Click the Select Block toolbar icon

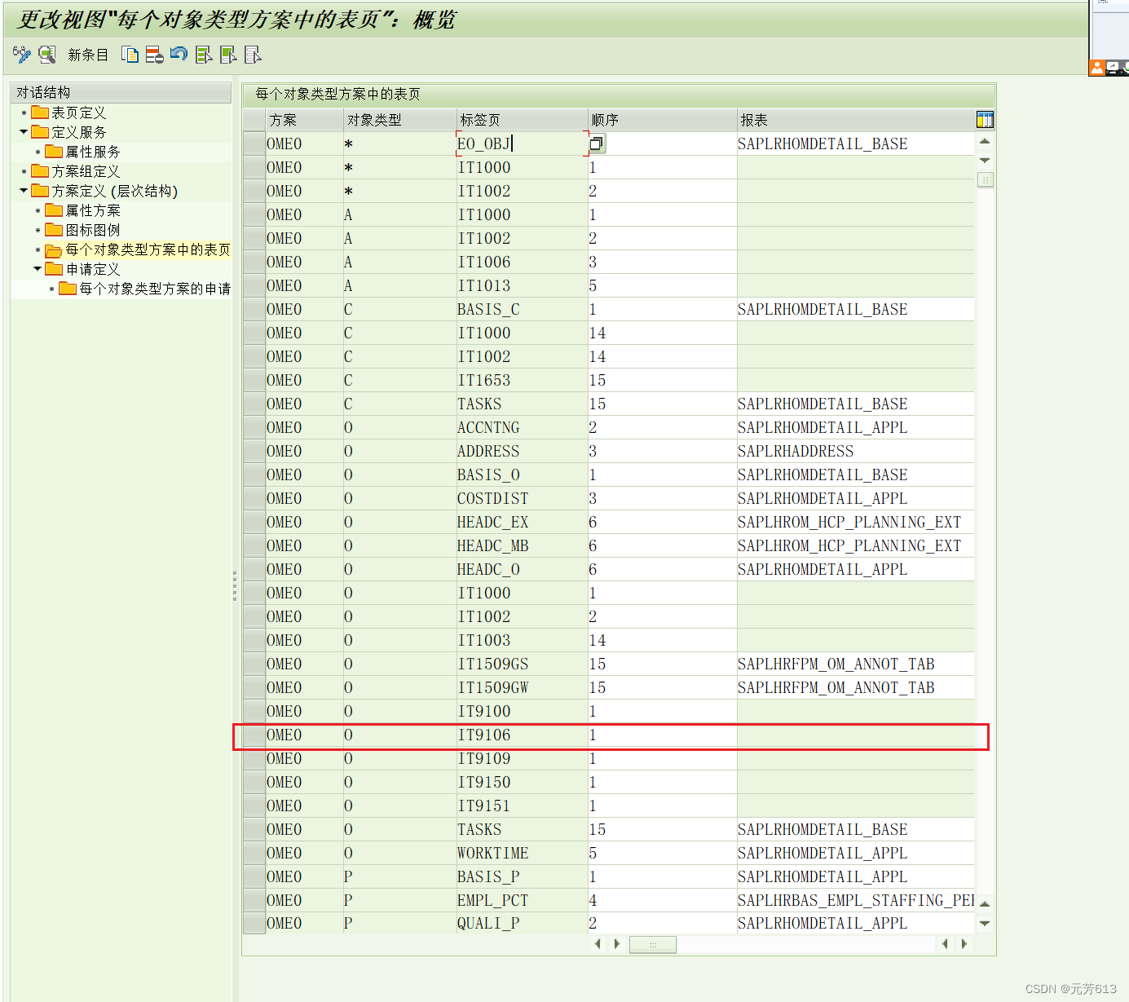[x=228, y=55]
